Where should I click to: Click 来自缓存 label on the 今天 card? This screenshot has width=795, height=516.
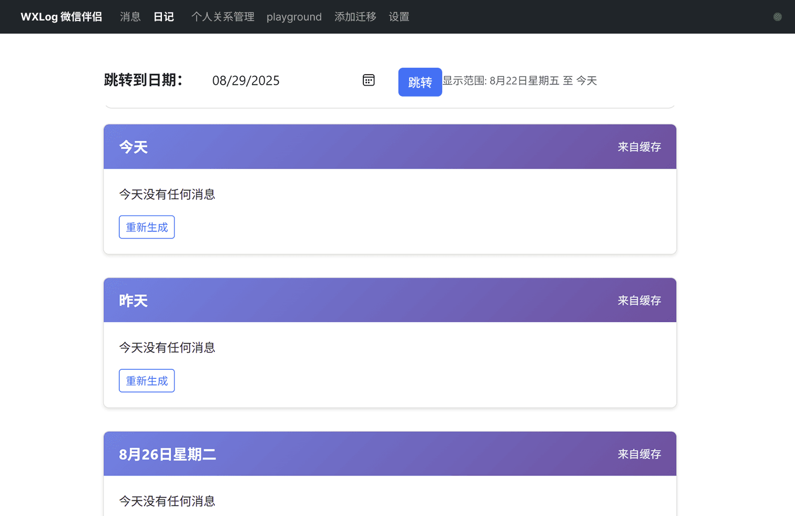coord(639,147)
